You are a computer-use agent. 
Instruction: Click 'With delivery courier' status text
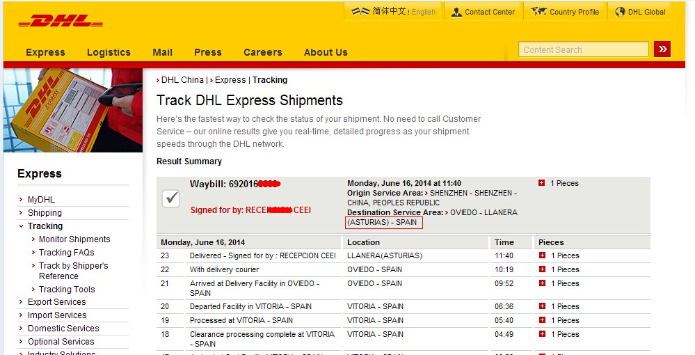click(224, 269)
